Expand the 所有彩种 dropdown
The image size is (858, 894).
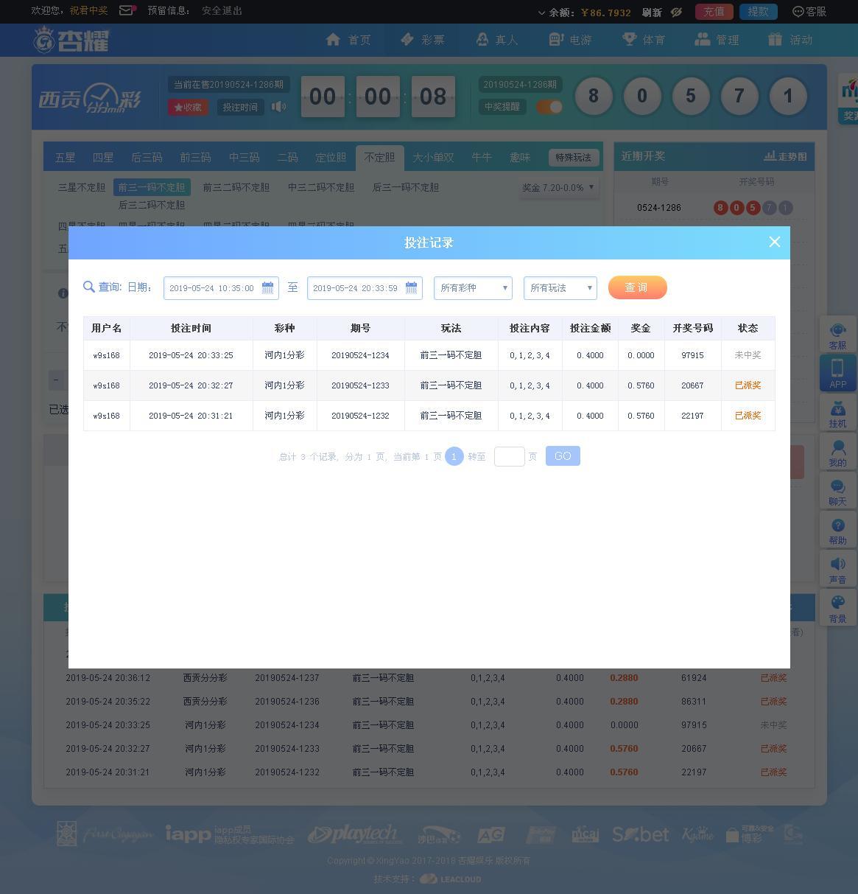(473, 287)
